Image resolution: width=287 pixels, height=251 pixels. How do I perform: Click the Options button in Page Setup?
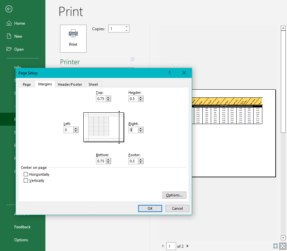[174, 195]
